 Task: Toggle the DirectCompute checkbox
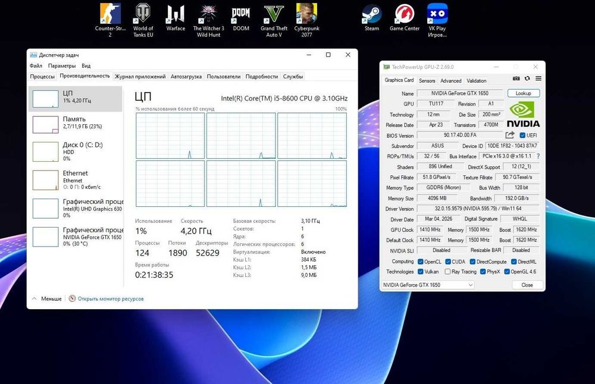(472, 262)
